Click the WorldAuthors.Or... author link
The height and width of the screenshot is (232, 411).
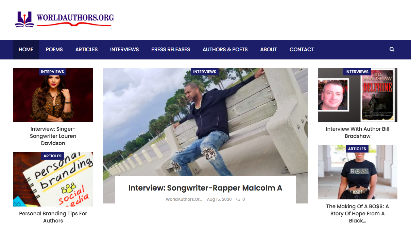coord(184,199)
